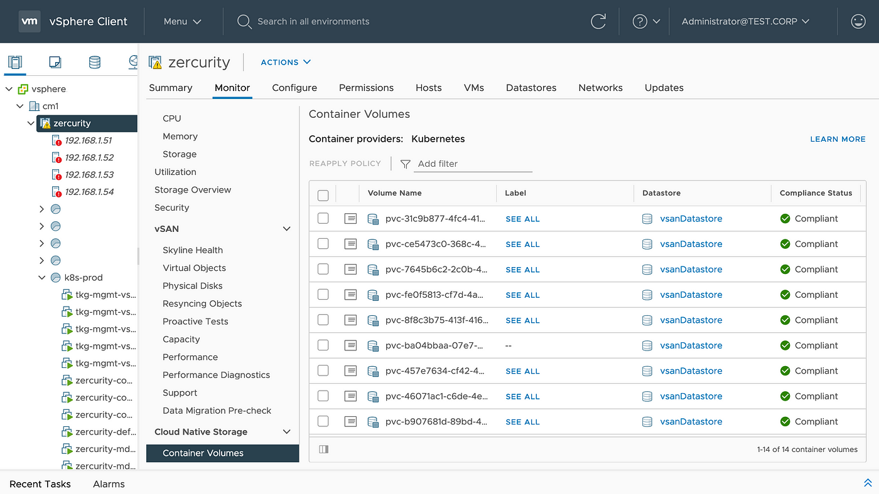Open VMs and Templates inventory view icon
The width and height of the screenshot is (879, 494).
pos(55,62)
